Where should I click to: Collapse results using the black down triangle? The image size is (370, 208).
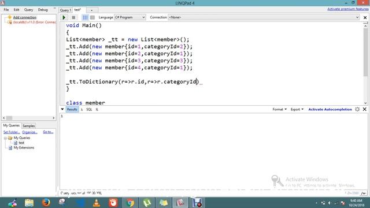pos(62,109)
